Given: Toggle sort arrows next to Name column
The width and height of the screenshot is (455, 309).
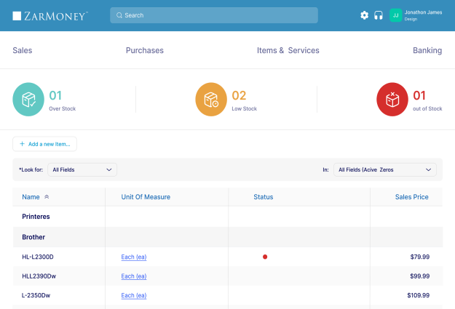Looking at the screenshot, I should 47,197.
